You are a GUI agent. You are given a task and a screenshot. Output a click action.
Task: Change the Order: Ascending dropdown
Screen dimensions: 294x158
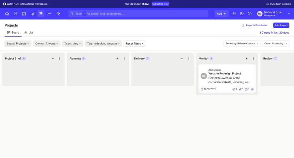[276, 43]
